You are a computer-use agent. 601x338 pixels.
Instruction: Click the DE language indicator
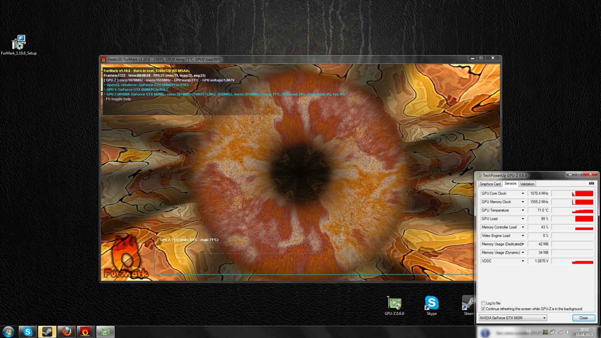tap(529, 331)
